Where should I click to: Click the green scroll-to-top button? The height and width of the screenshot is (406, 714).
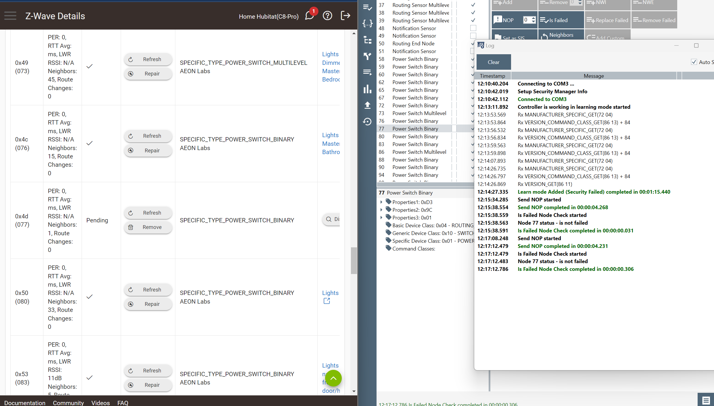click(x=333, y=378)
